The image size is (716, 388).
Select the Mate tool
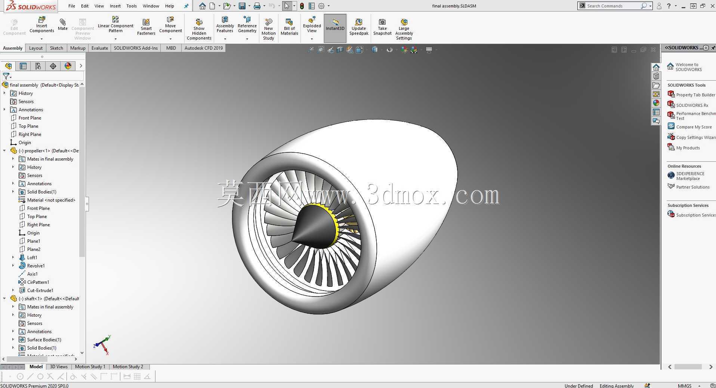[63, 25]
